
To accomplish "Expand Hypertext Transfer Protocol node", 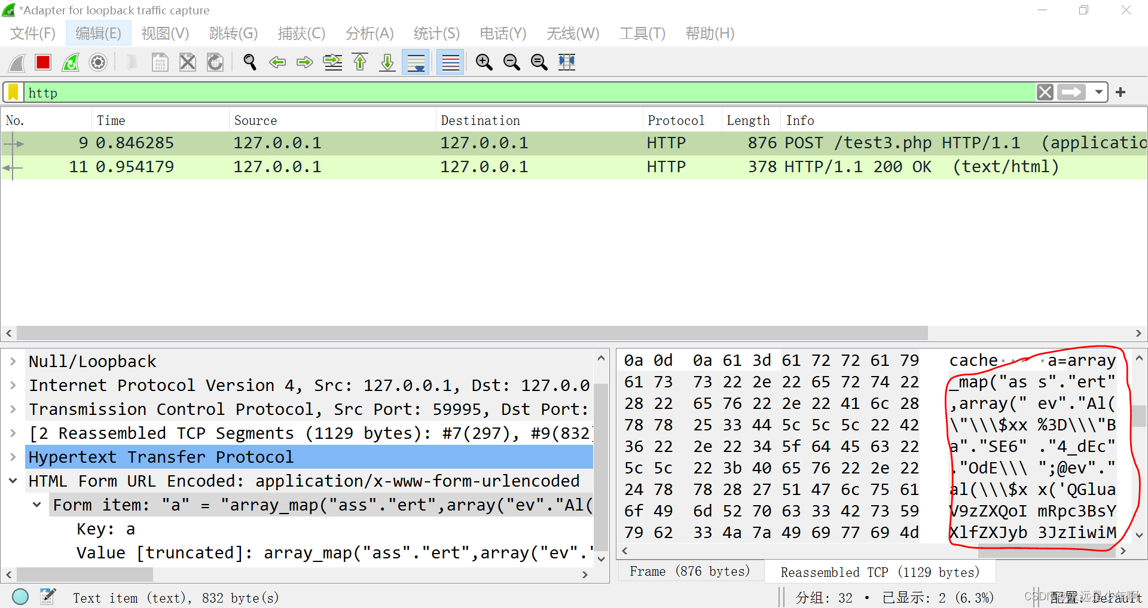I will coord(13,457).
